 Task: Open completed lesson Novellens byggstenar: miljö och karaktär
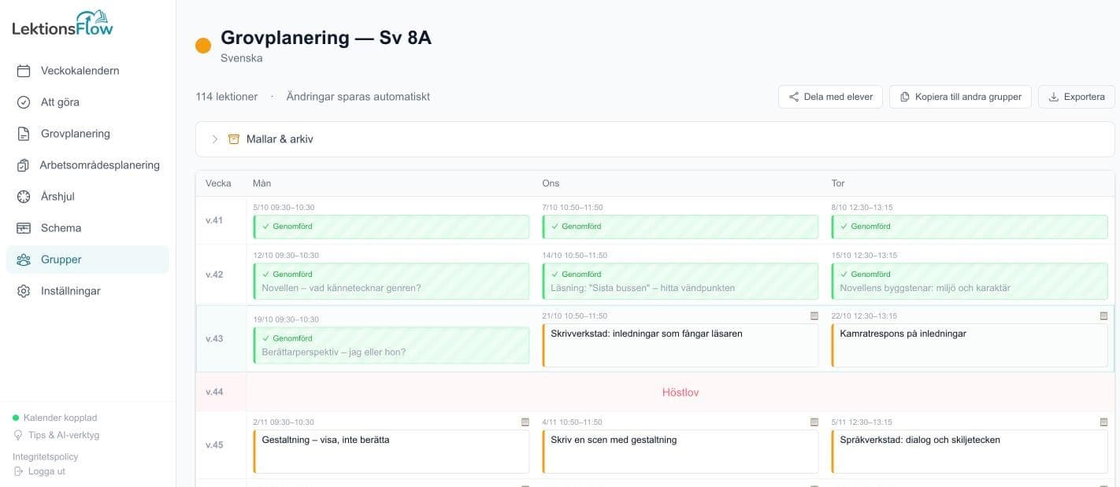coord(970,281)
